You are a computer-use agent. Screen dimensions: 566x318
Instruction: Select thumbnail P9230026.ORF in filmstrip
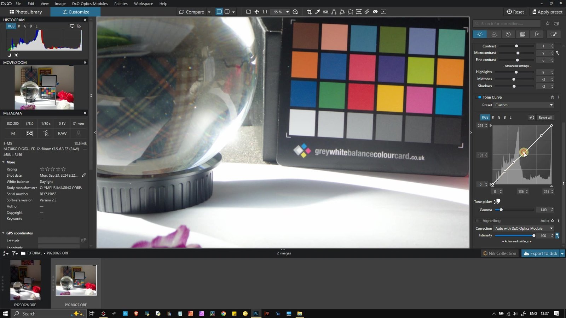pos(25,280)
